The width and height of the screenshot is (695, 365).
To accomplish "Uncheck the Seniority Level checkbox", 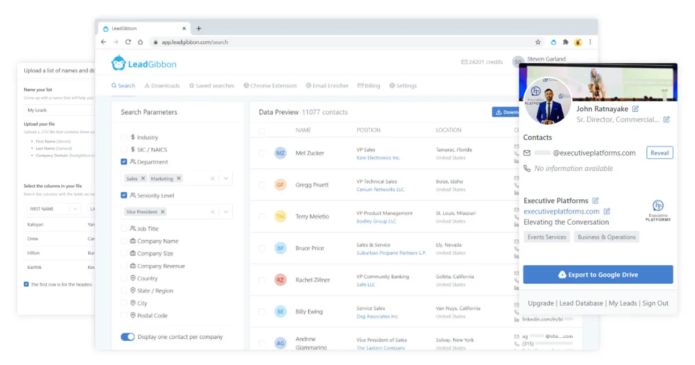I will click(x=124, y=195).
